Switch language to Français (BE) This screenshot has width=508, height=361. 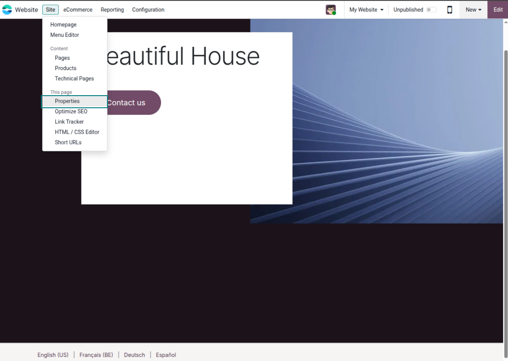(96, 355)
